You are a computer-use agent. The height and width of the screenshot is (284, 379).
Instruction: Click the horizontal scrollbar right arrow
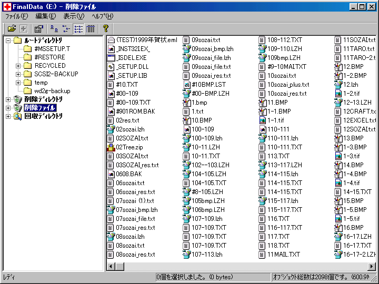tap(372, 266)
